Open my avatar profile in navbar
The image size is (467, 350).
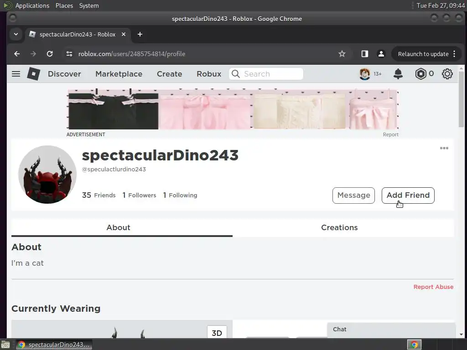coord(365,74)
